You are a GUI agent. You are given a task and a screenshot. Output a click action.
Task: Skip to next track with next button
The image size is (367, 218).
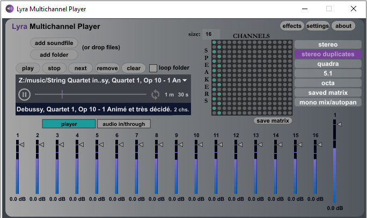(x=80, y=68)
